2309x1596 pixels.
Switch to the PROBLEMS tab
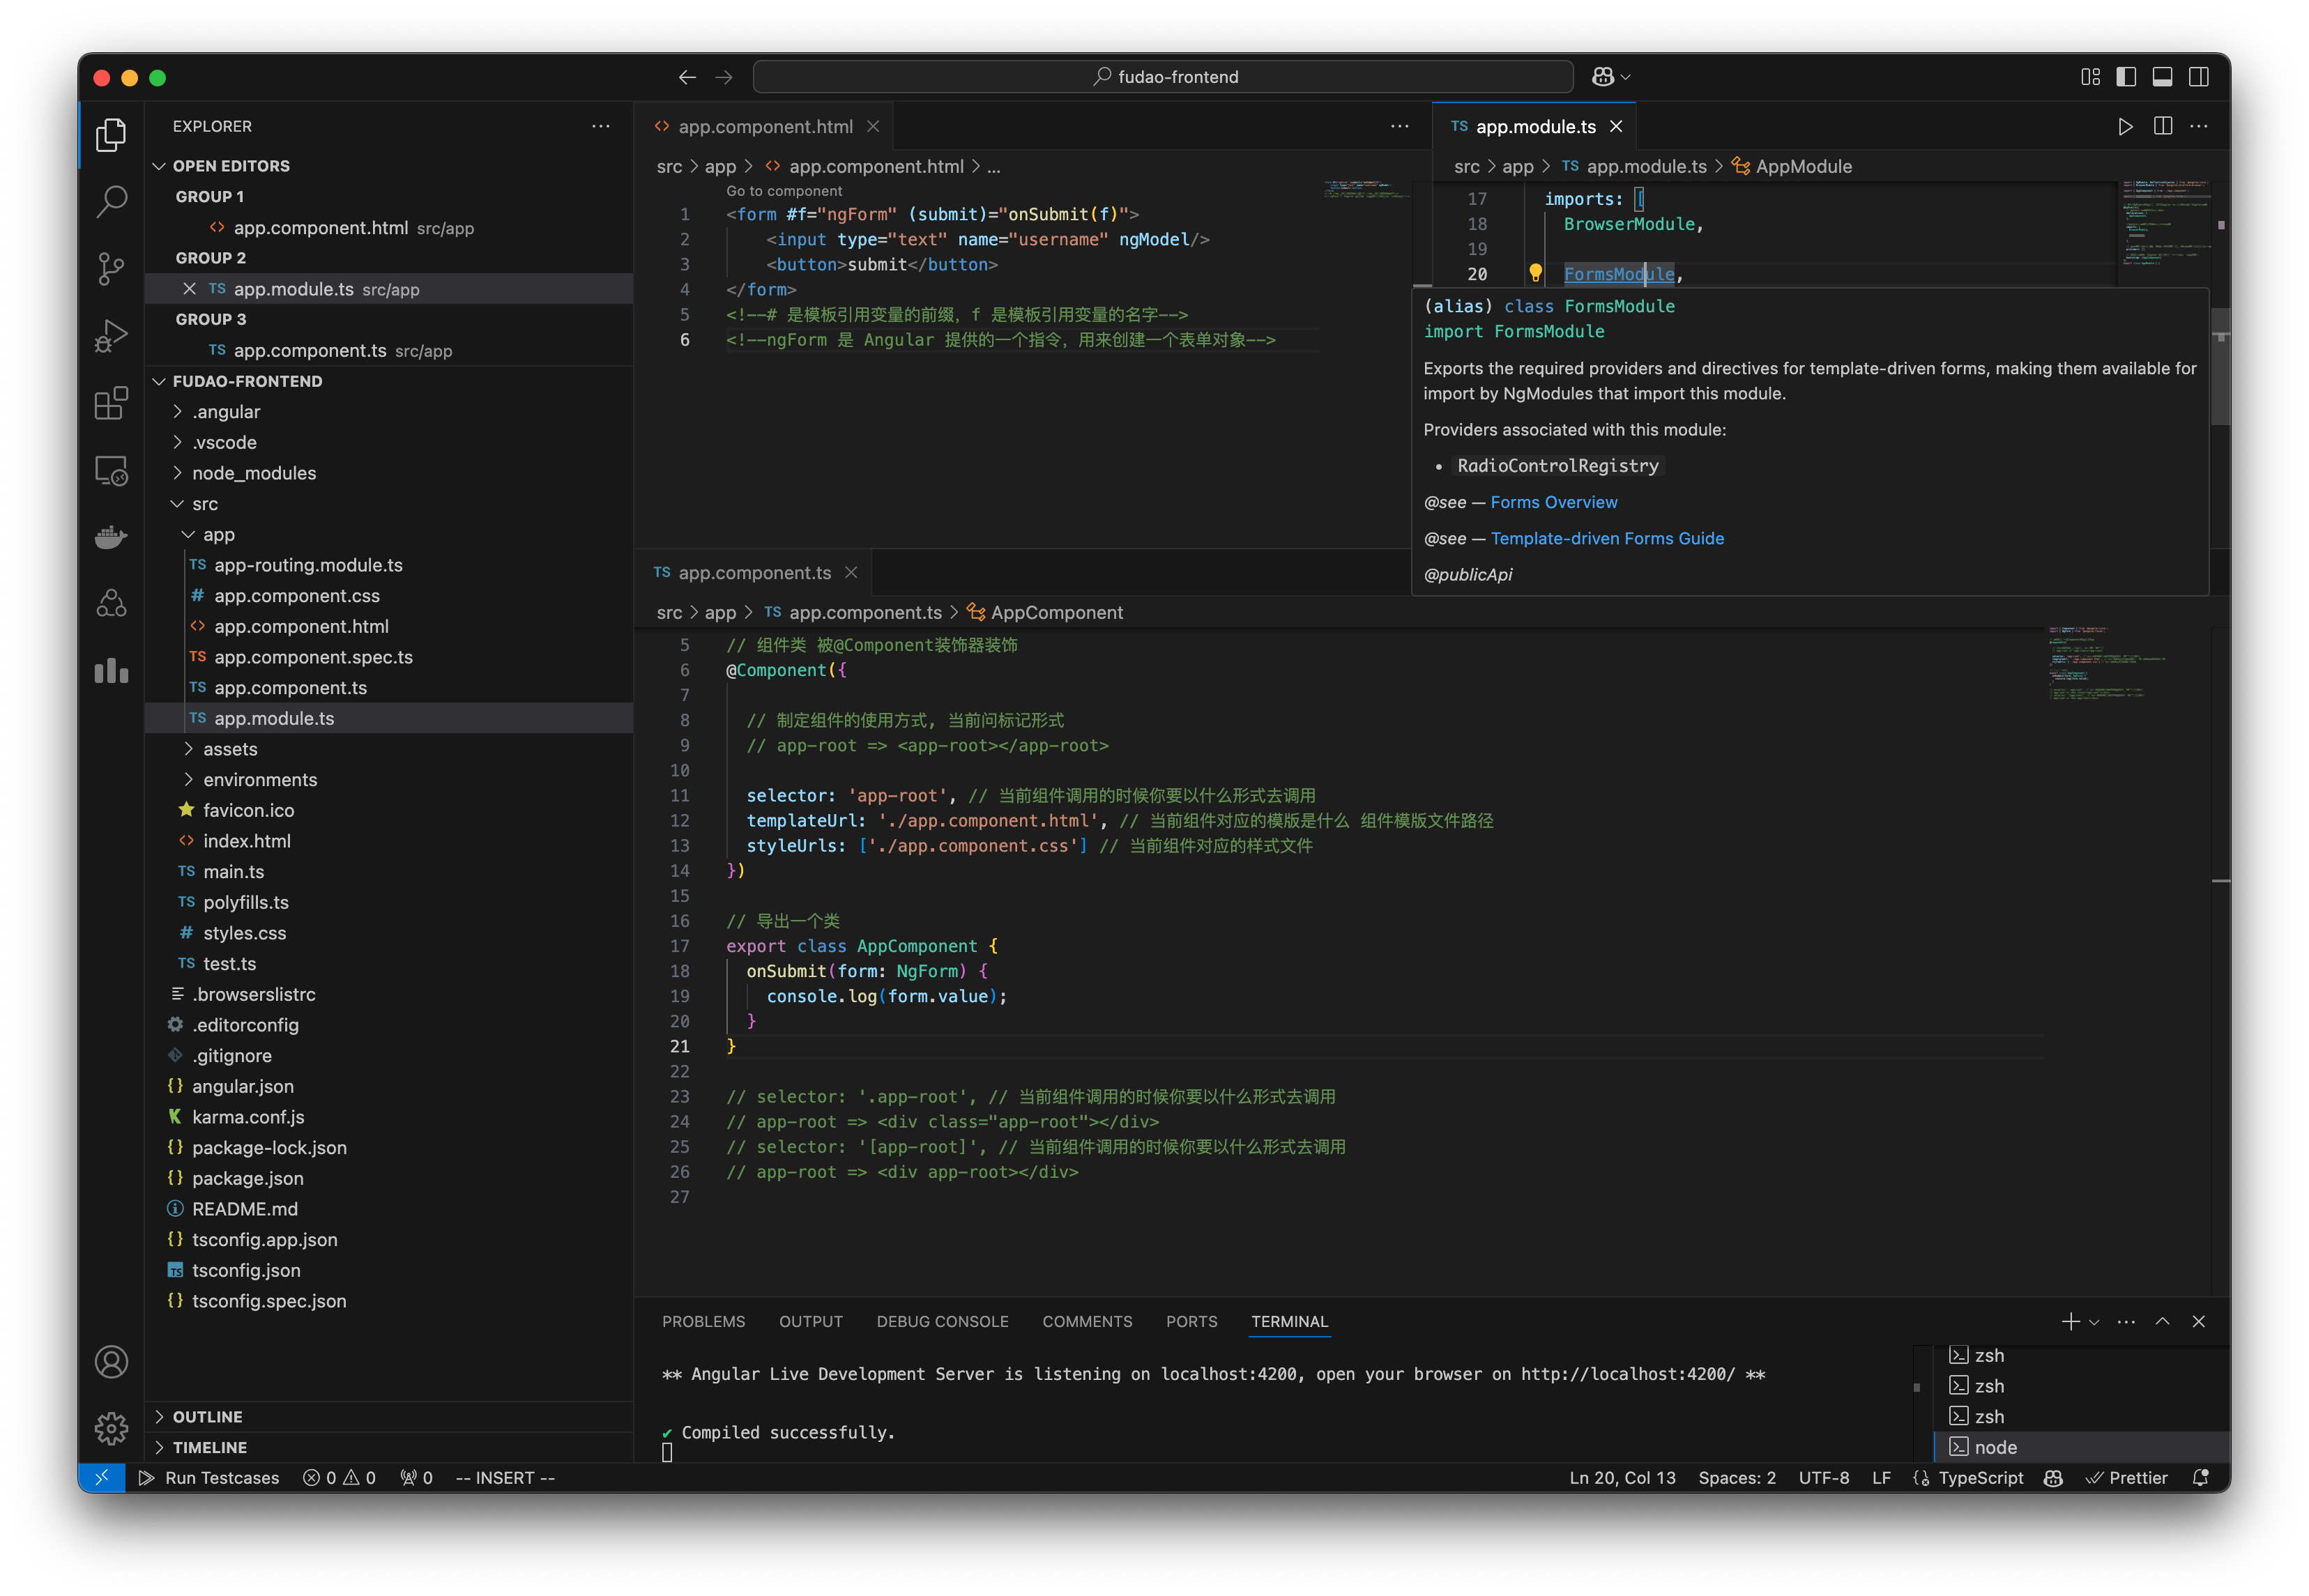[703, 1321]
